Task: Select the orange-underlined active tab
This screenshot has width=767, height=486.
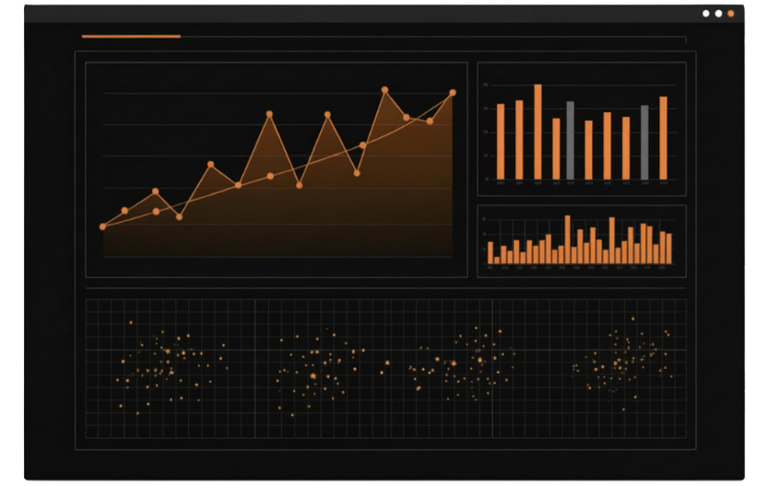Action: [x=131, y=37]
